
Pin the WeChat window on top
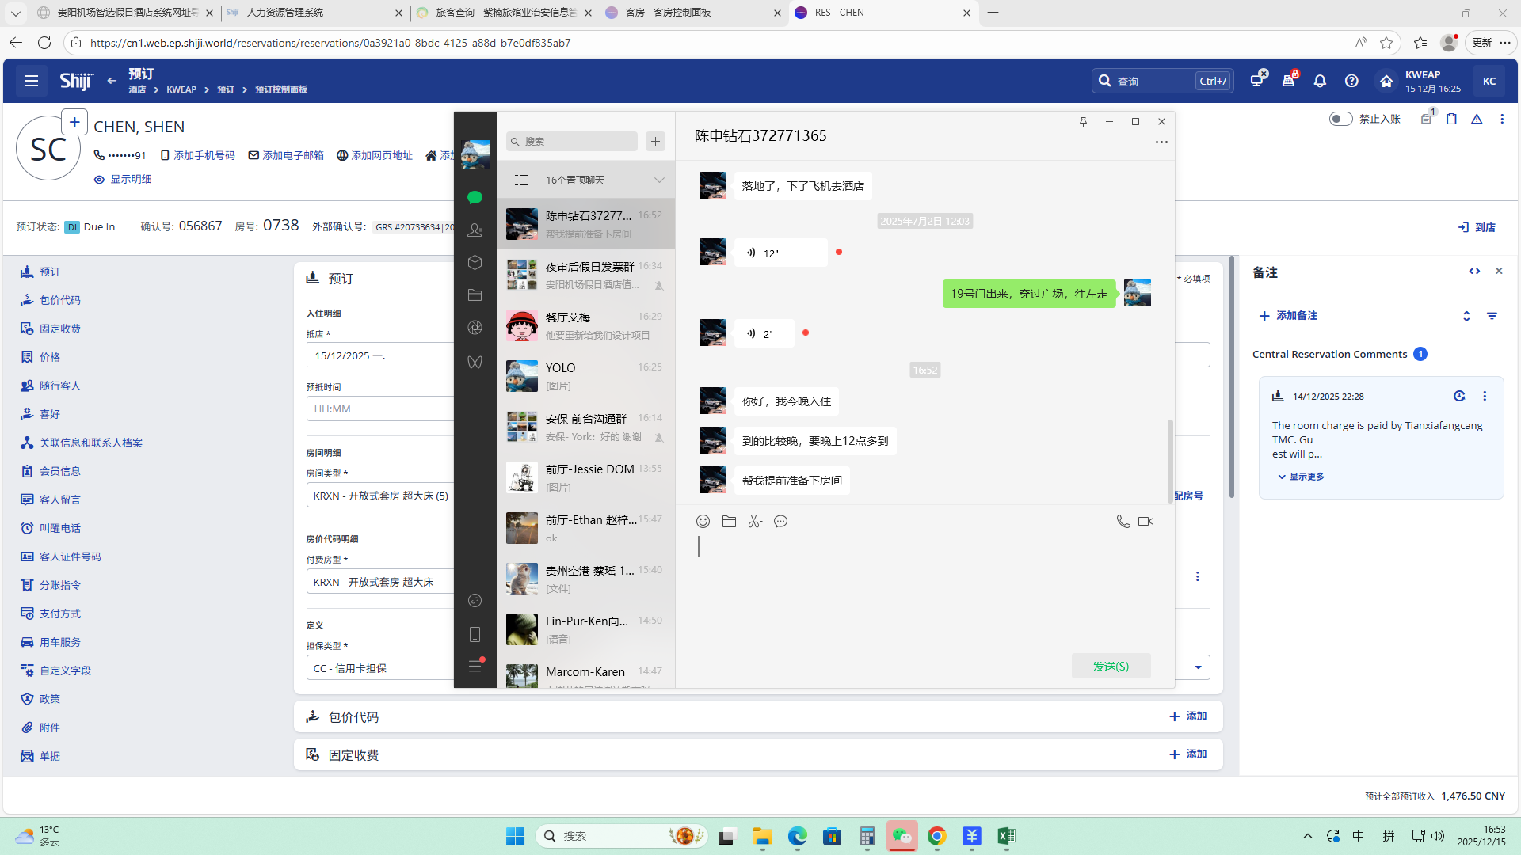(1083, 121)
